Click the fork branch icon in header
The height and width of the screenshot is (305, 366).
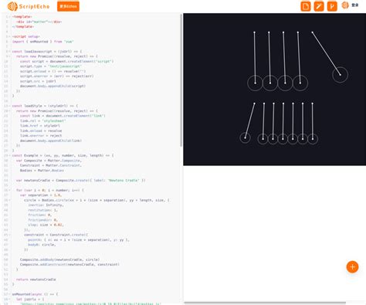tap(332, 6)
